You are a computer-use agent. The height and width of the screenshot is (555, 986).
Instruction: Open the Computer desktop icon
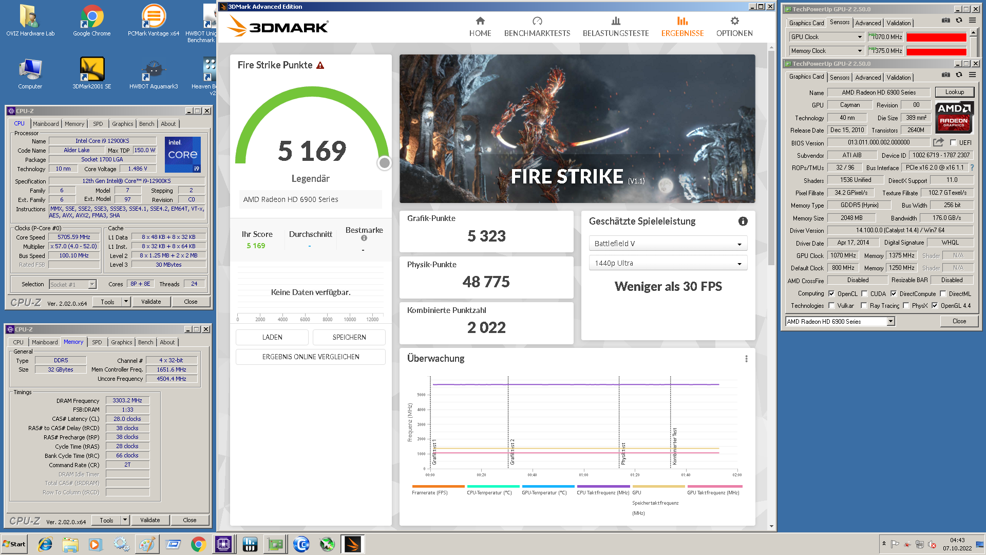(x=30, y=73)
